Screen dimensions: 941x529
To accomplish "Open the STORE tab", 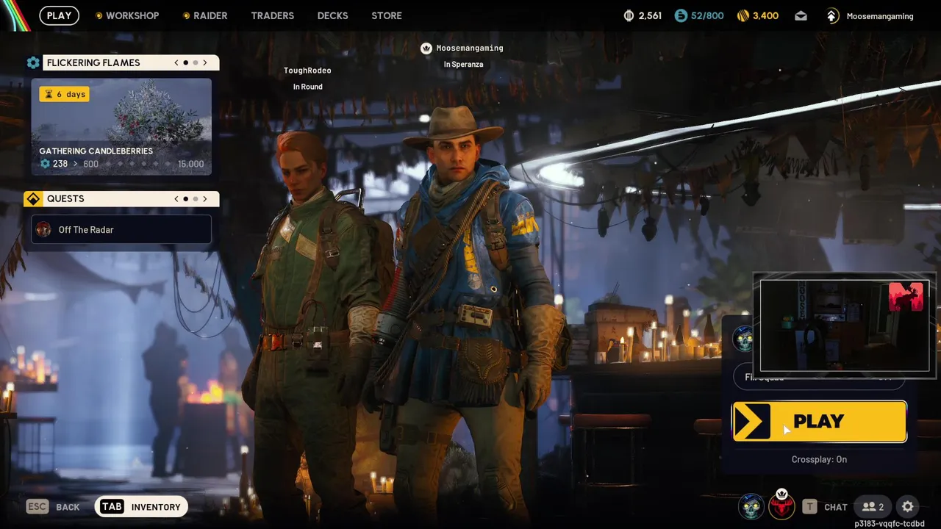I will tap(387, 15).
